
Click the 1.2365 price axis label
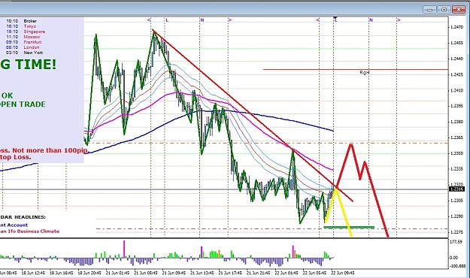pos(456,137)
